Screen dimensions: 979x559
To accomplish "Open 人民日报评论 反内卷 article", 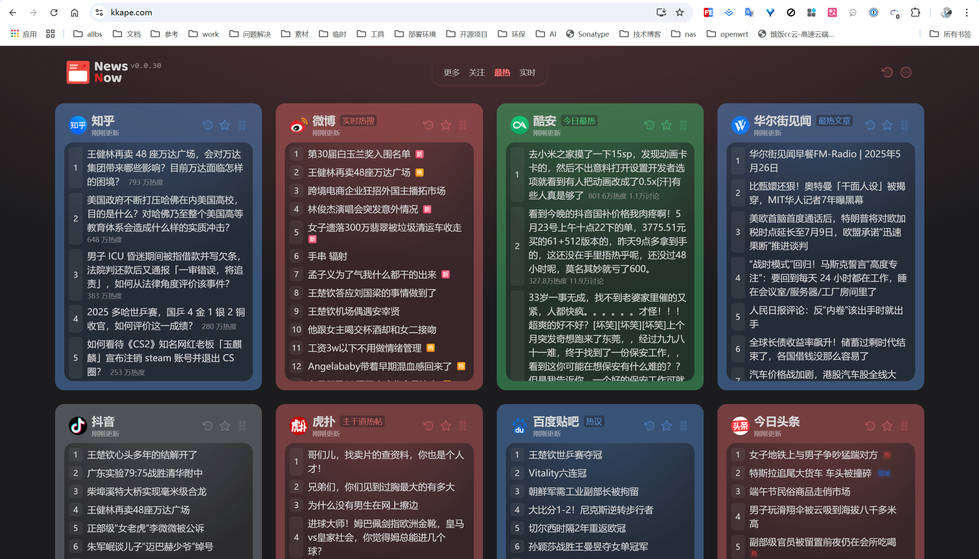I will point(826,317).
